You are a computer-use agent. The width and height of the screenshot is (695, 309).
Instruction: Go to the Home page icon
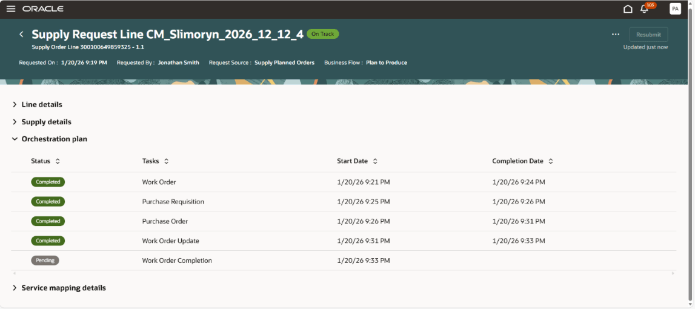click(628, 9)
